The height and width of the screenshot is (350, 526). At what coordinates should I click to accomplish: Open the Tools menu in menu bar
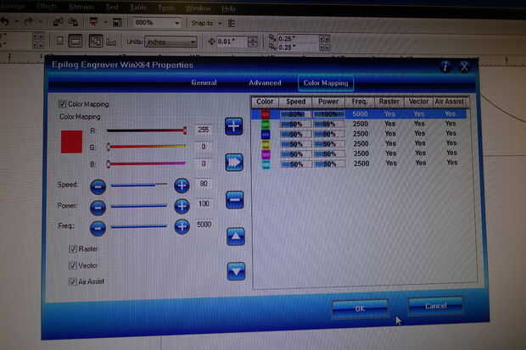click(x=166, y=8)
